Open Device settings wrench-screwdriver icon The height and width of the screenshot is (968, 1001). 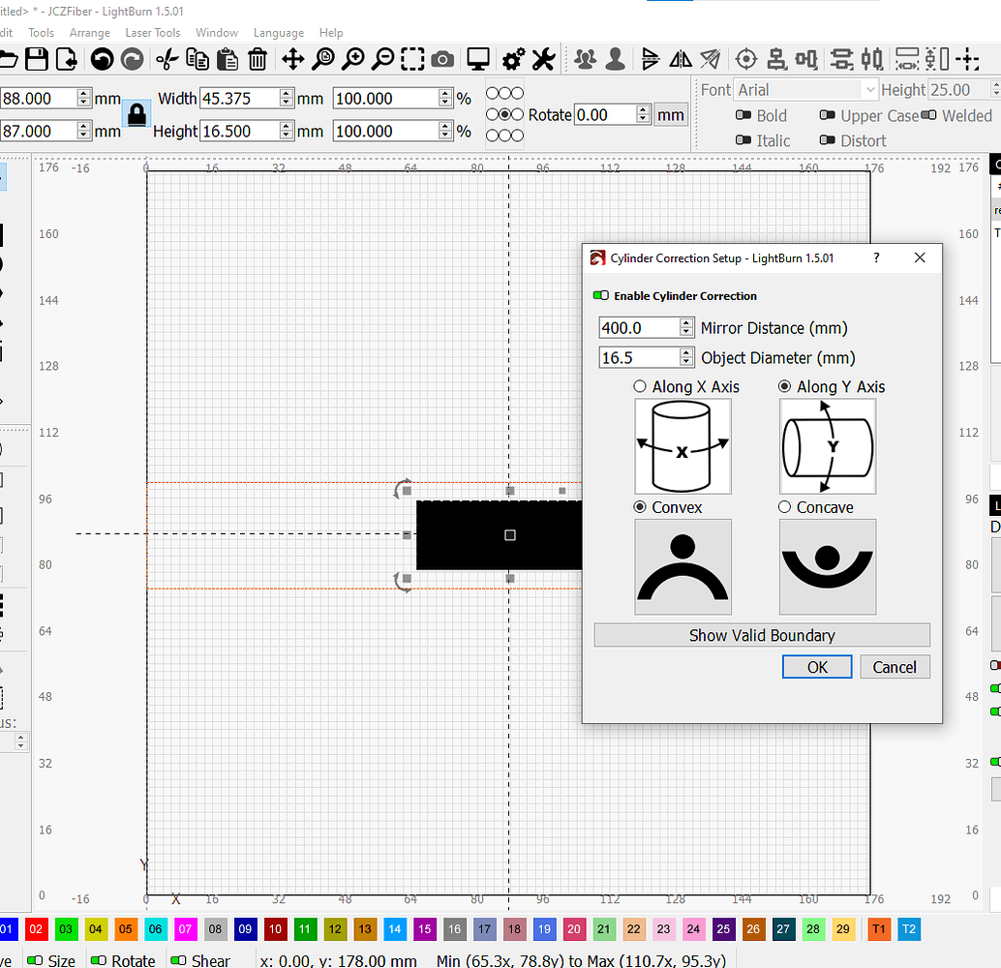click(x=544, y=59)
